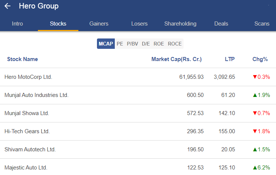Click LTP value 61.20
This screenshot has width=276, height=175.
[x=228, y=95]
